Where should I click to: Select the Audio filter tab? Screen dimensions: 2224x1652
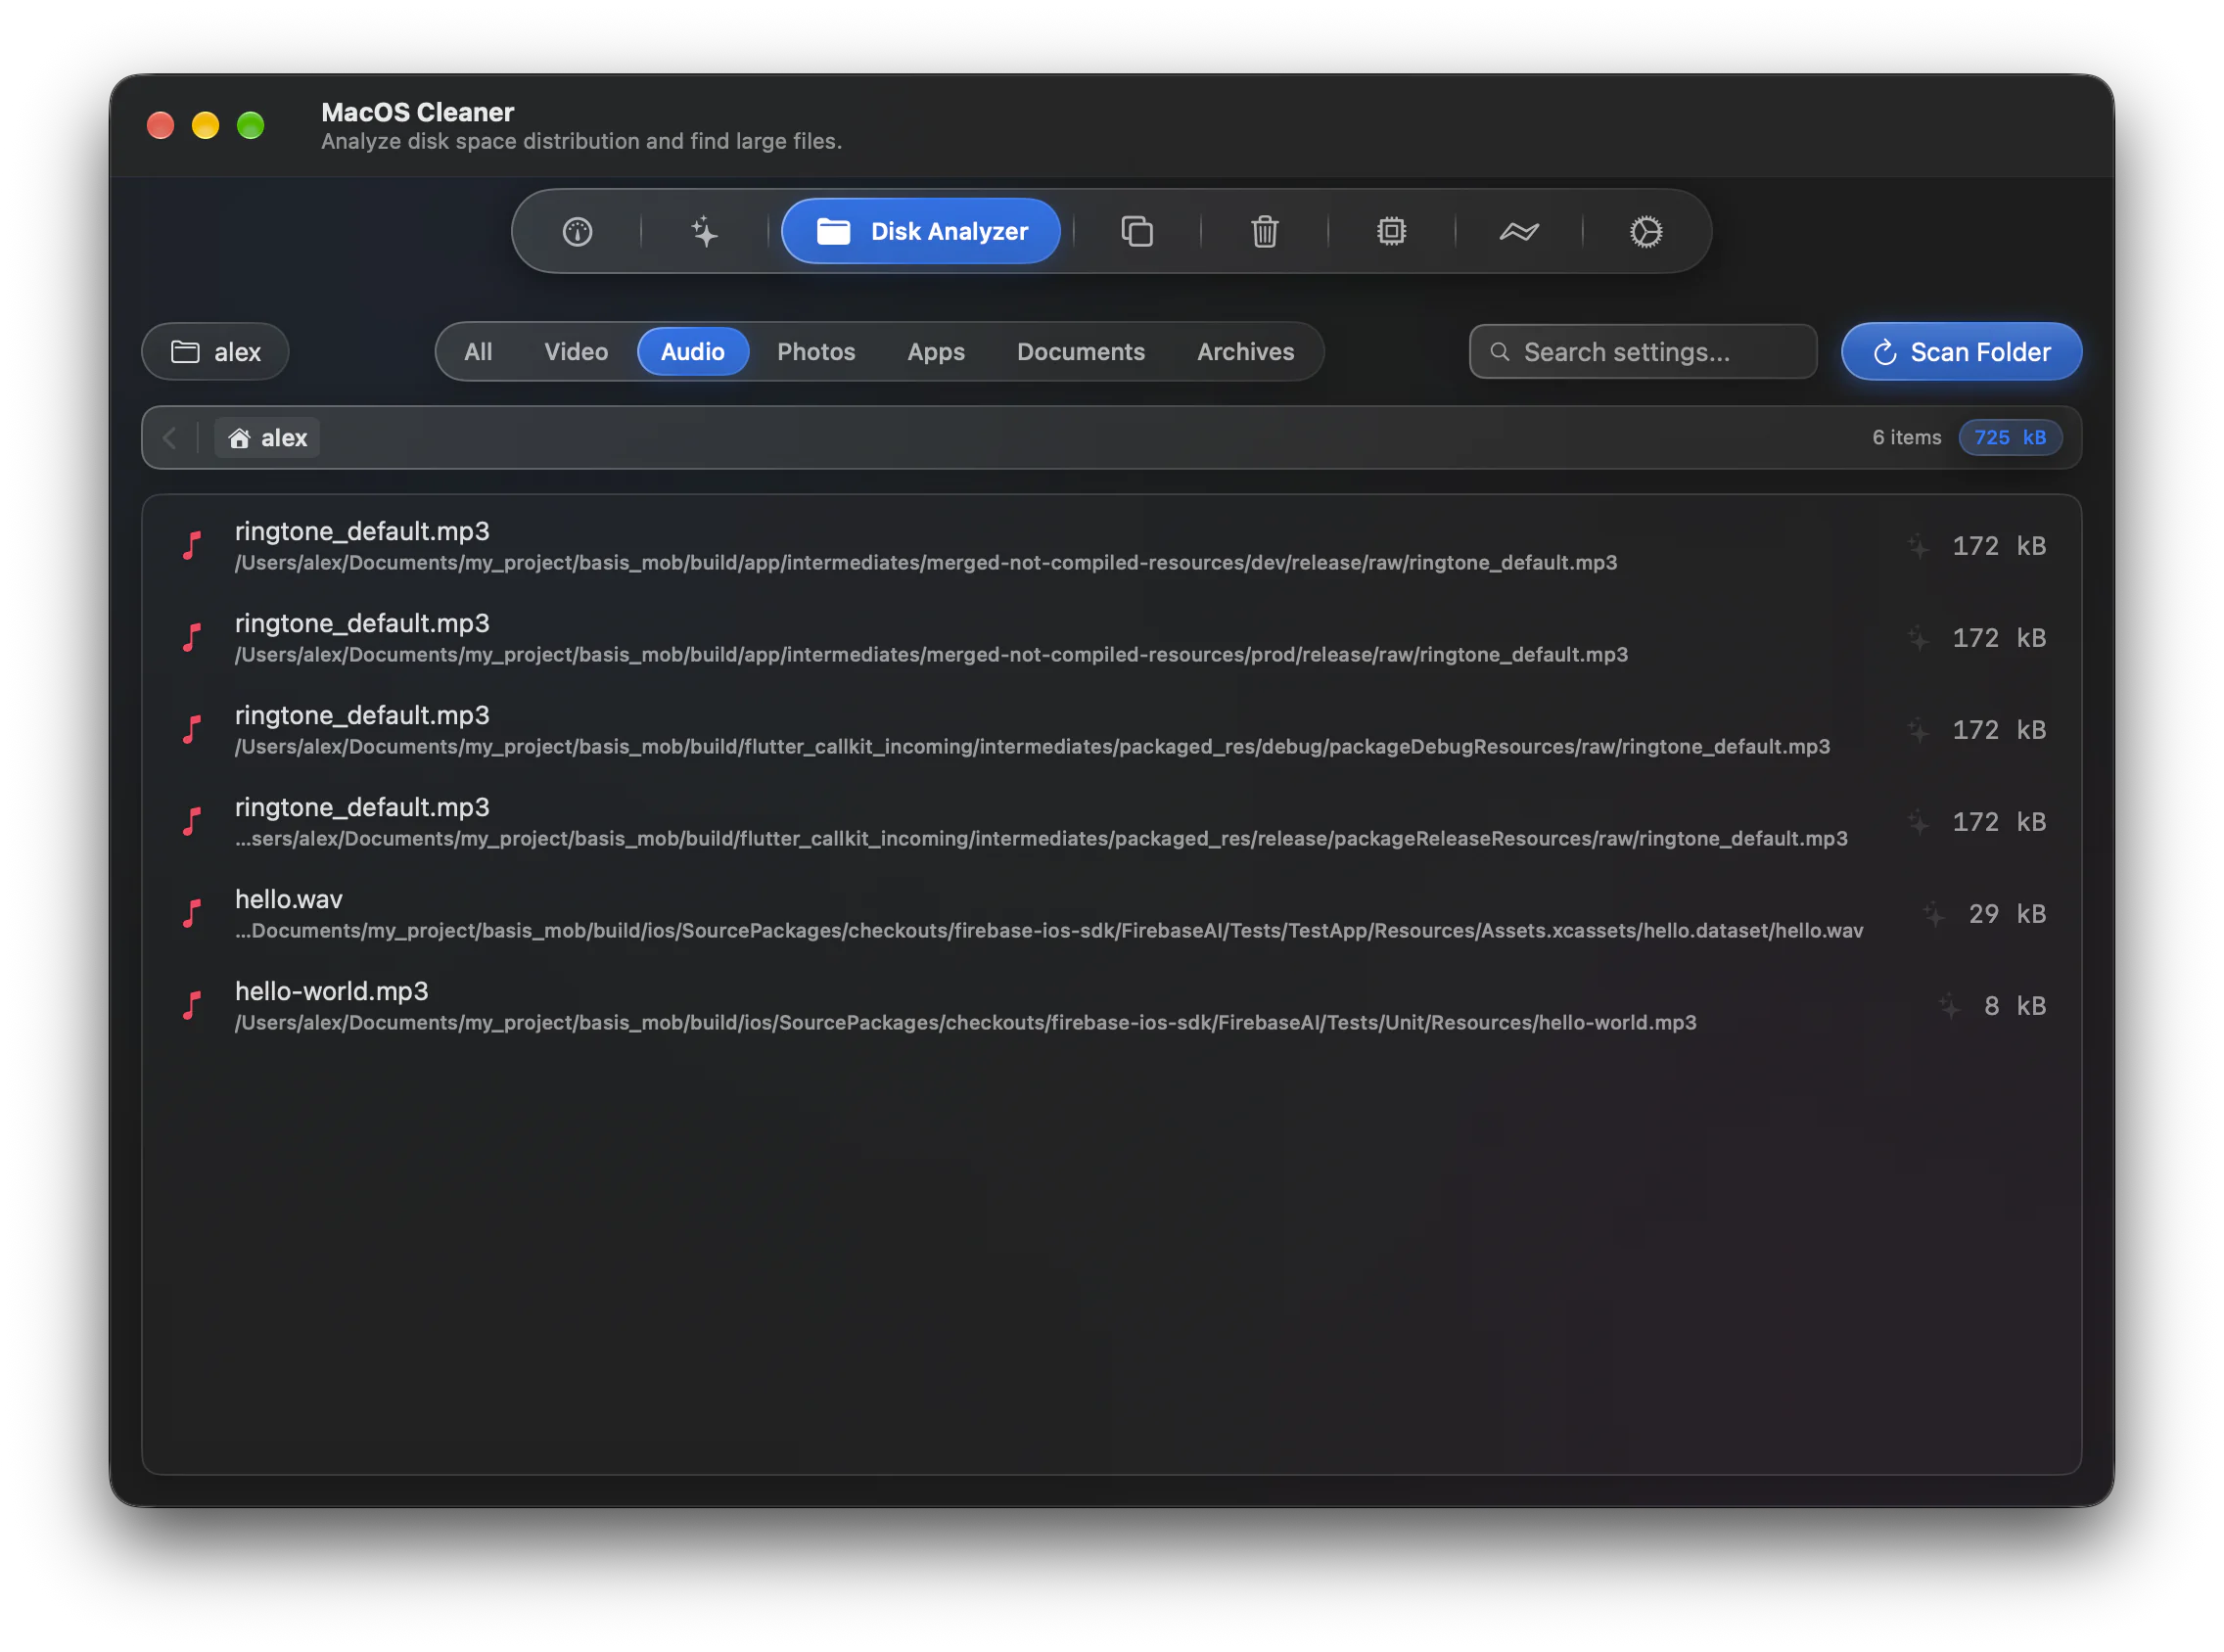(693, 352)
